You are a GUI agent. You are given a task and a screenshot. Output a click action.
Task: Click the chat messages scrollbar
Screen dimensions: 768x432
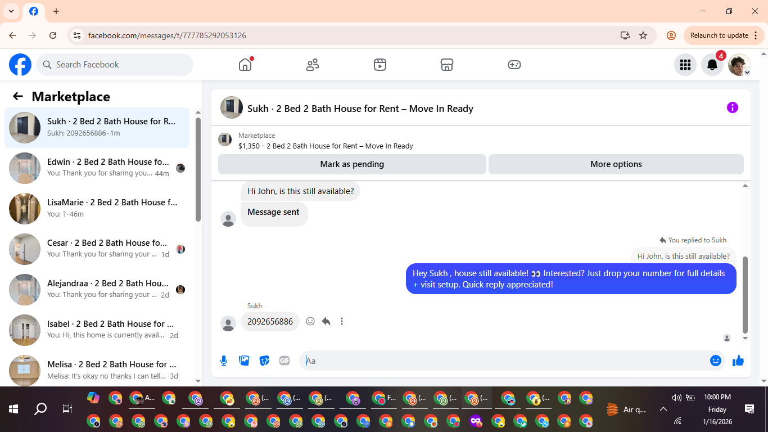tap(746, 295)
